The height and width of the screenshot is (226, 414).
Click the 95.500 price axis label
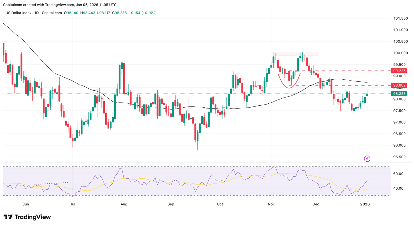[401, 157]
